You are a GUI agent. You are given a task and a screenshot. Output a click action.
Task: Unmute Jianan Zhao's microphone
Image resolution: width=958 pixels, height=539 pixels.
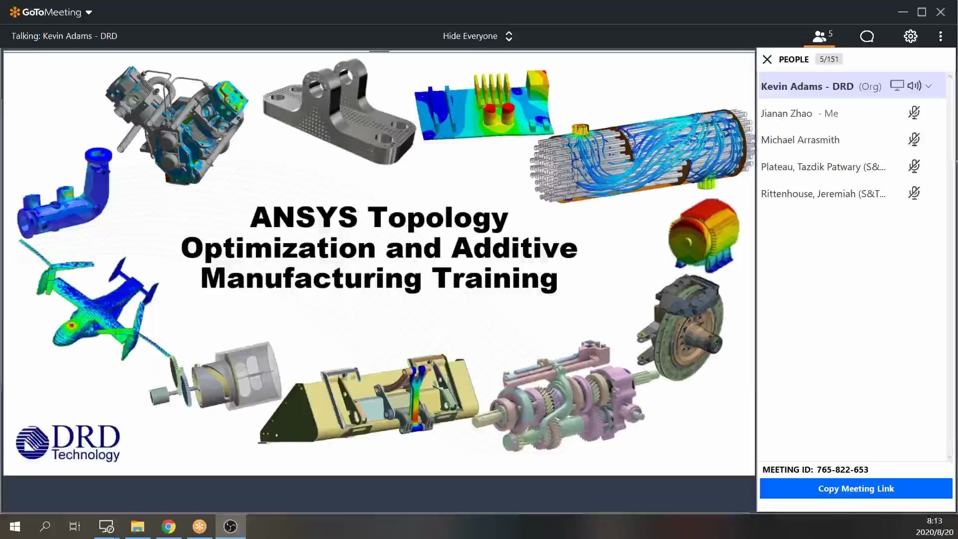click(x=914, y=113)
